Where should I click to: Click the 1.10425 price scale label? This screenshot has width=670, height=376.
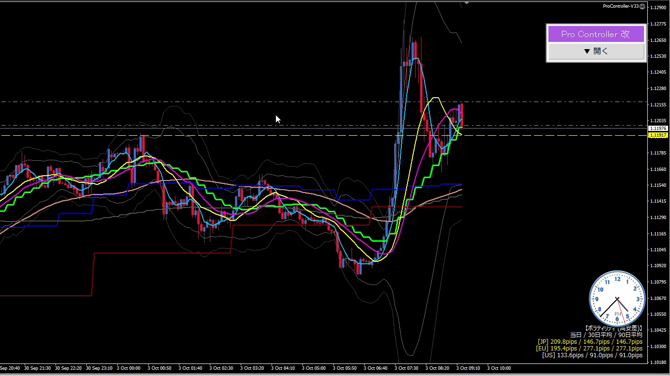pyautogui.click(x=659, y=330)
